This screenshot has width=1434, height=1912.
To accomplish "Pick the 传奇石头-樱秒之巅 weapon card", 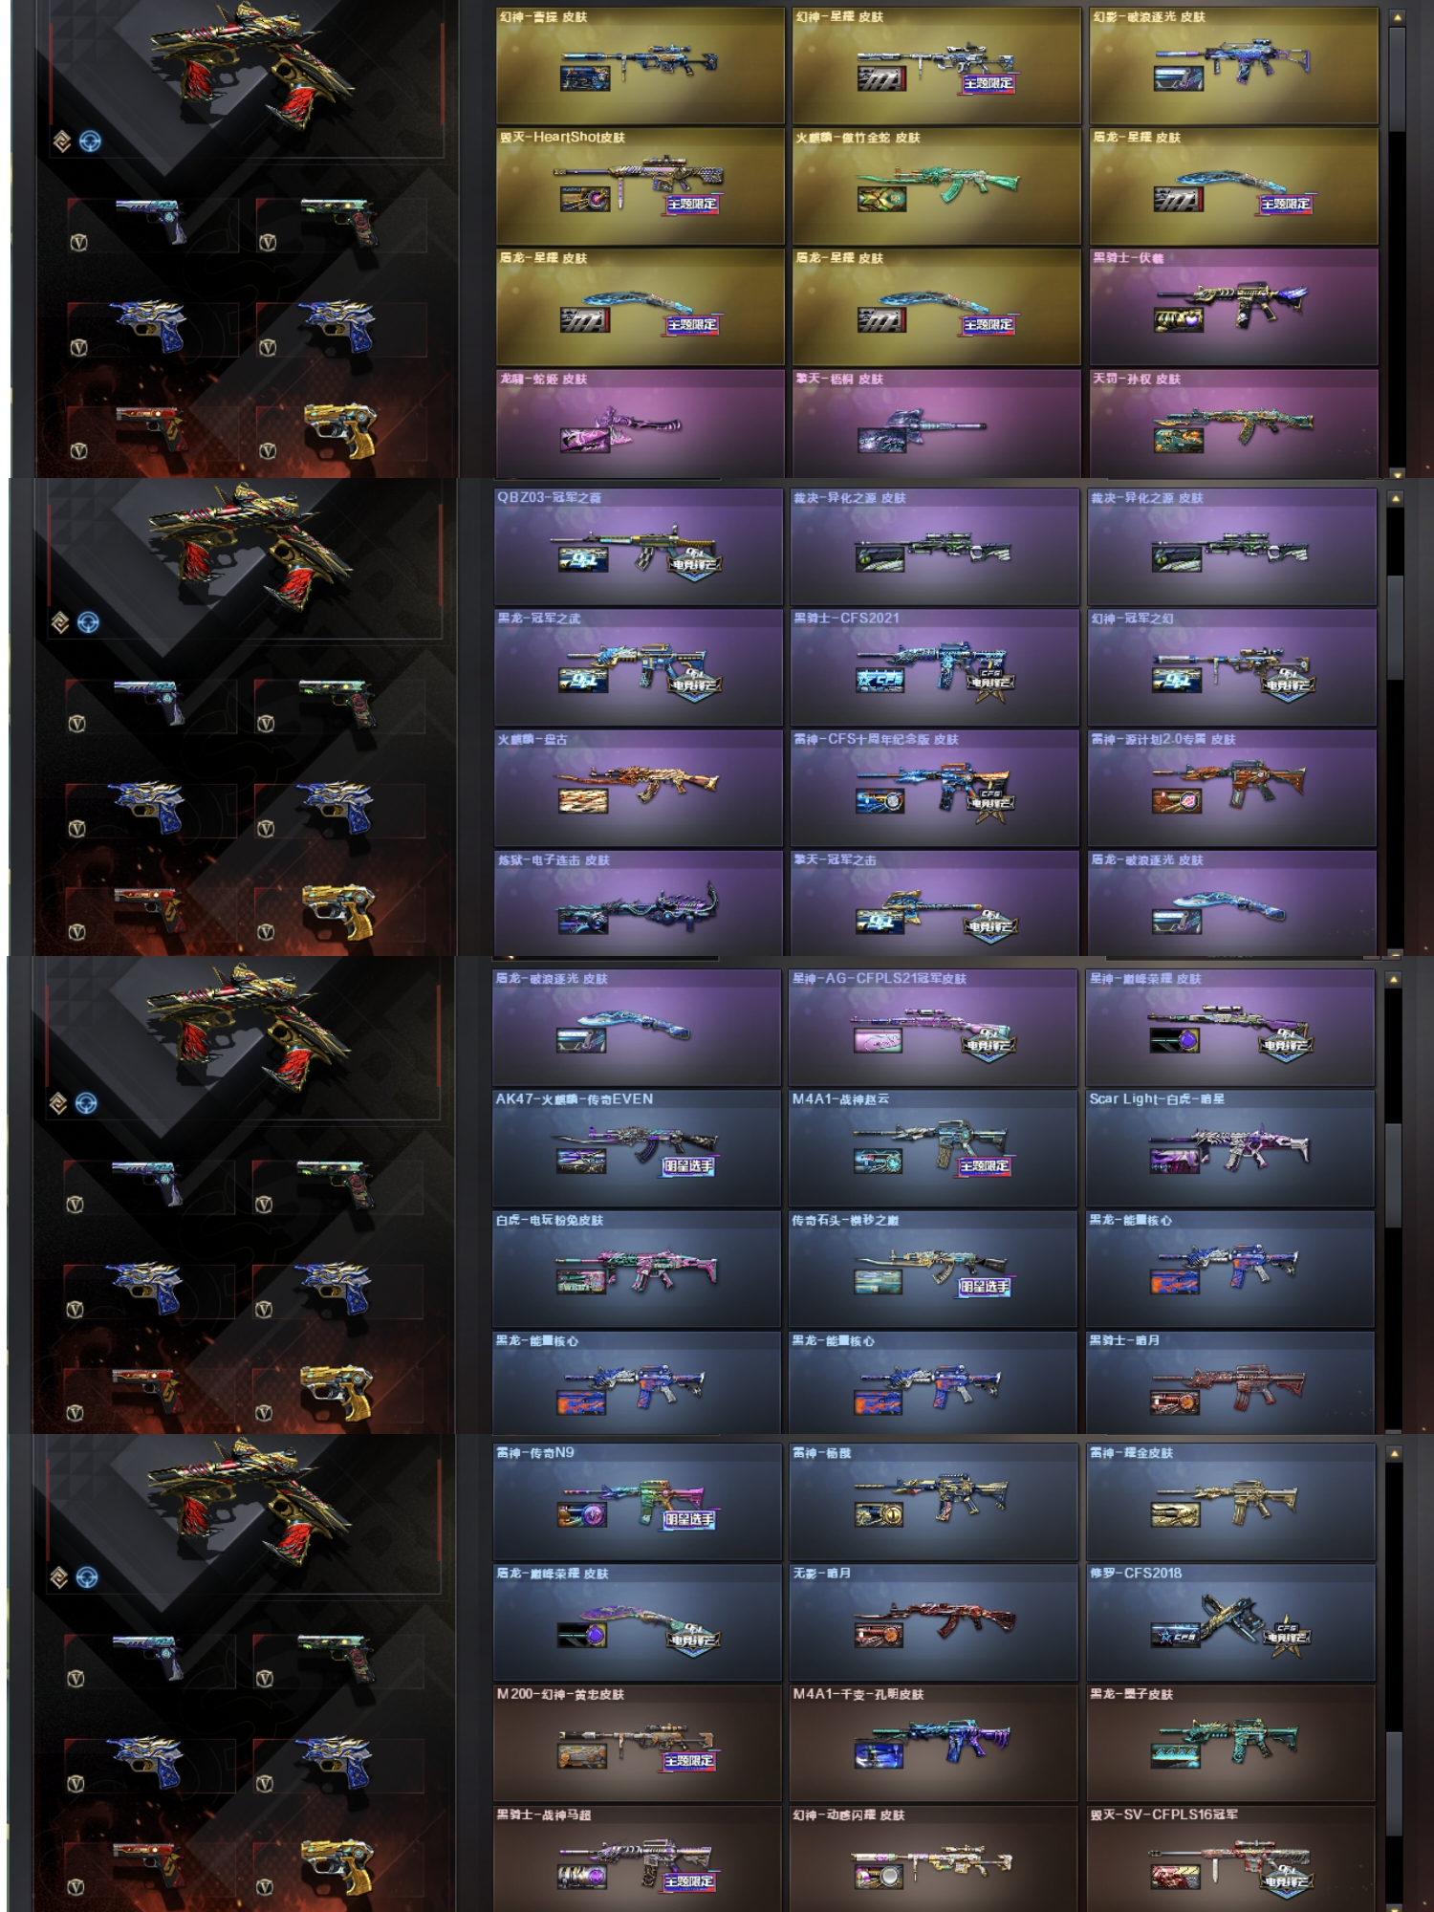I will point(933,1269).
